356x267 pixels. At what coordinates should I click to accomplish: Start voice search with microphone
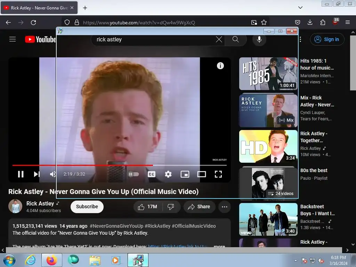point(259,39)
